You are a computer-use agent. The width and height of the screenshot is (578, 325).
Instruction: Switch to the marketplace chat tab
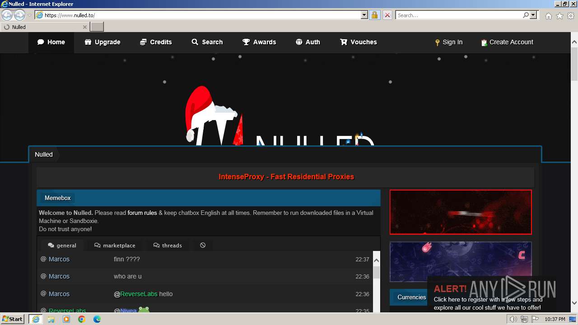[x=115, y=245]
